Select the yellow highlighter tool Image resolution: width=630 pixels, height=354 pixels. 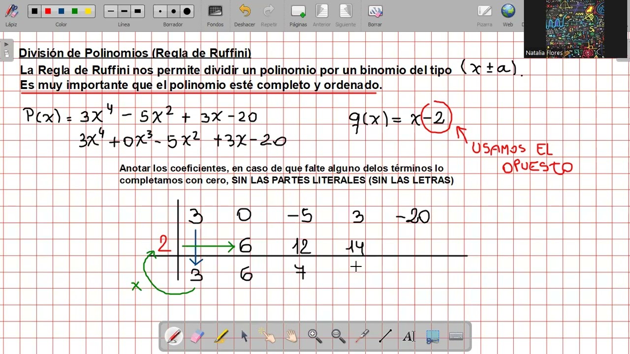(x=221, y=336)
